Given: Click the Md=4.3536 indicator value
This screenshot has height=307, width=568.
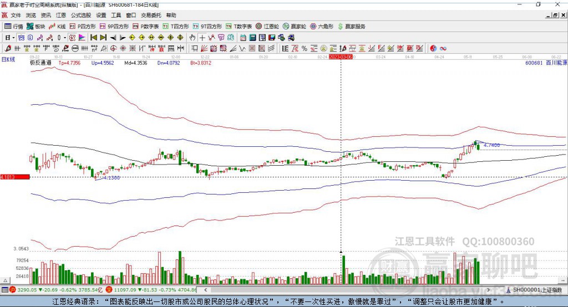Looking at the screenshot, I should [x=135, y=63].
